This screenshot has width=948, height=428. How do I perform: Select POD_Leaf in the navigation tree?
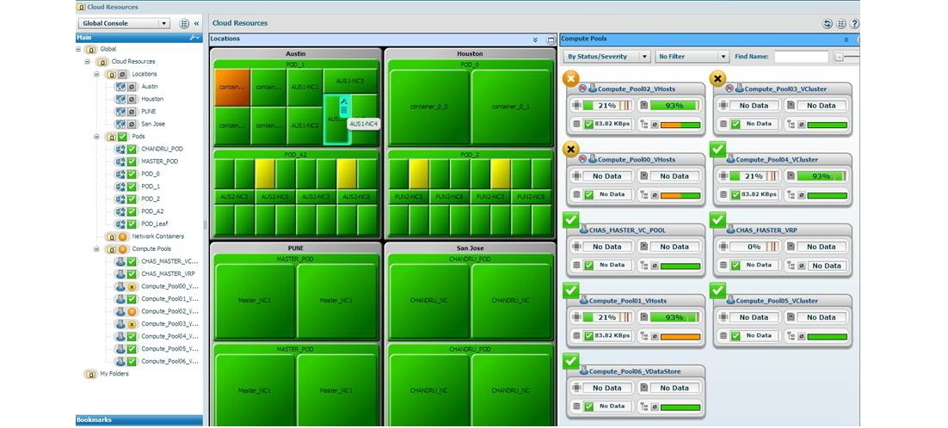coord(155,224)
